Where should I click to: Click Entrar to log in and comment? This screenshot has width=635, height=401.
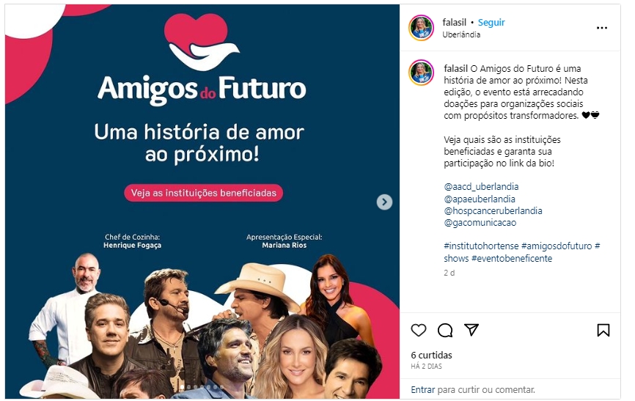423,390
